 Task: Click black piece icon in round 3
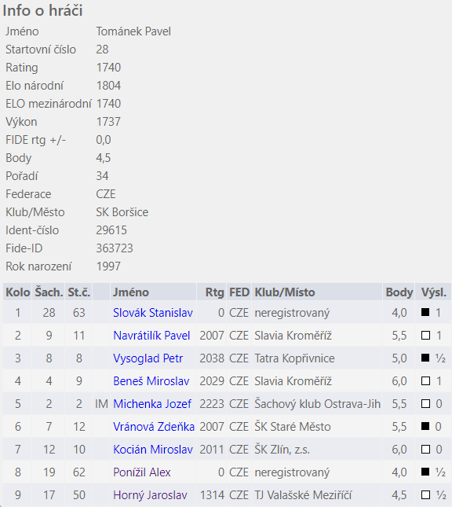(x=425, y=358)
